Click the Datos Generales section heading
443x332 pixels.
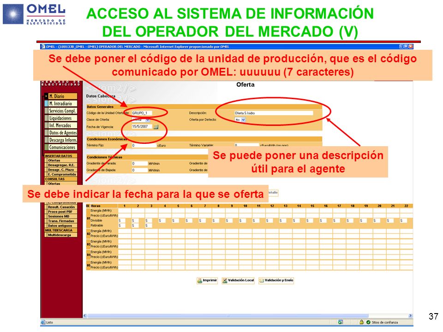[100, 107]
